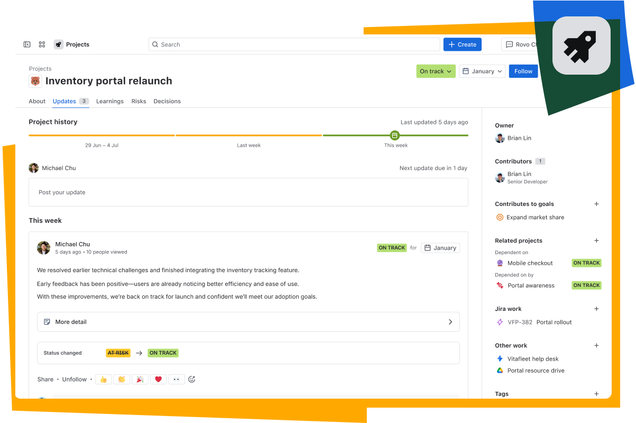
Task: Add a related project plus icon
Action: click(x=596, y=240)
